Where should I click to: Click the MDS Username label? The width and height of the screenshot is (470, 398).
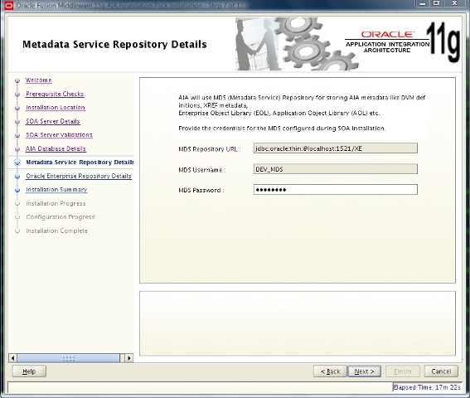[x=201, y=170]
